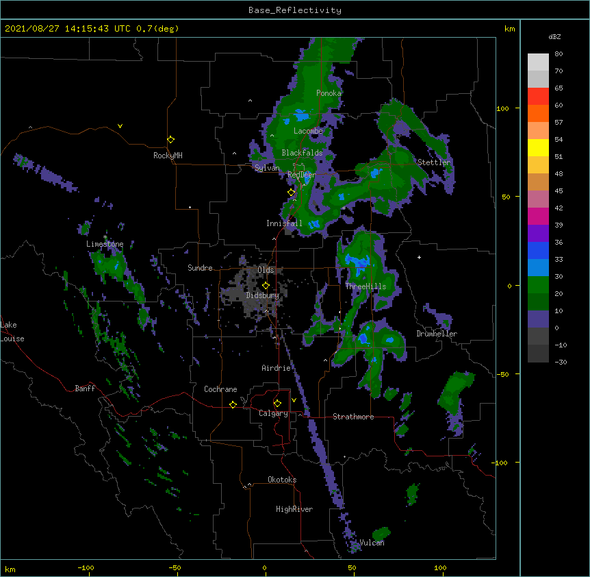The image size is (590, 577).
Task: Click the yellow V marker east of Calgary
Action: [x=294, y=400]
